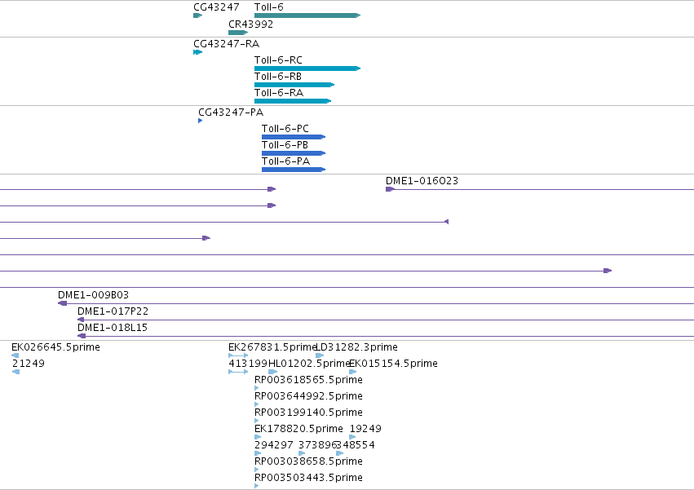
Task: Select the 373896 EST label
Action: [318, 445]
